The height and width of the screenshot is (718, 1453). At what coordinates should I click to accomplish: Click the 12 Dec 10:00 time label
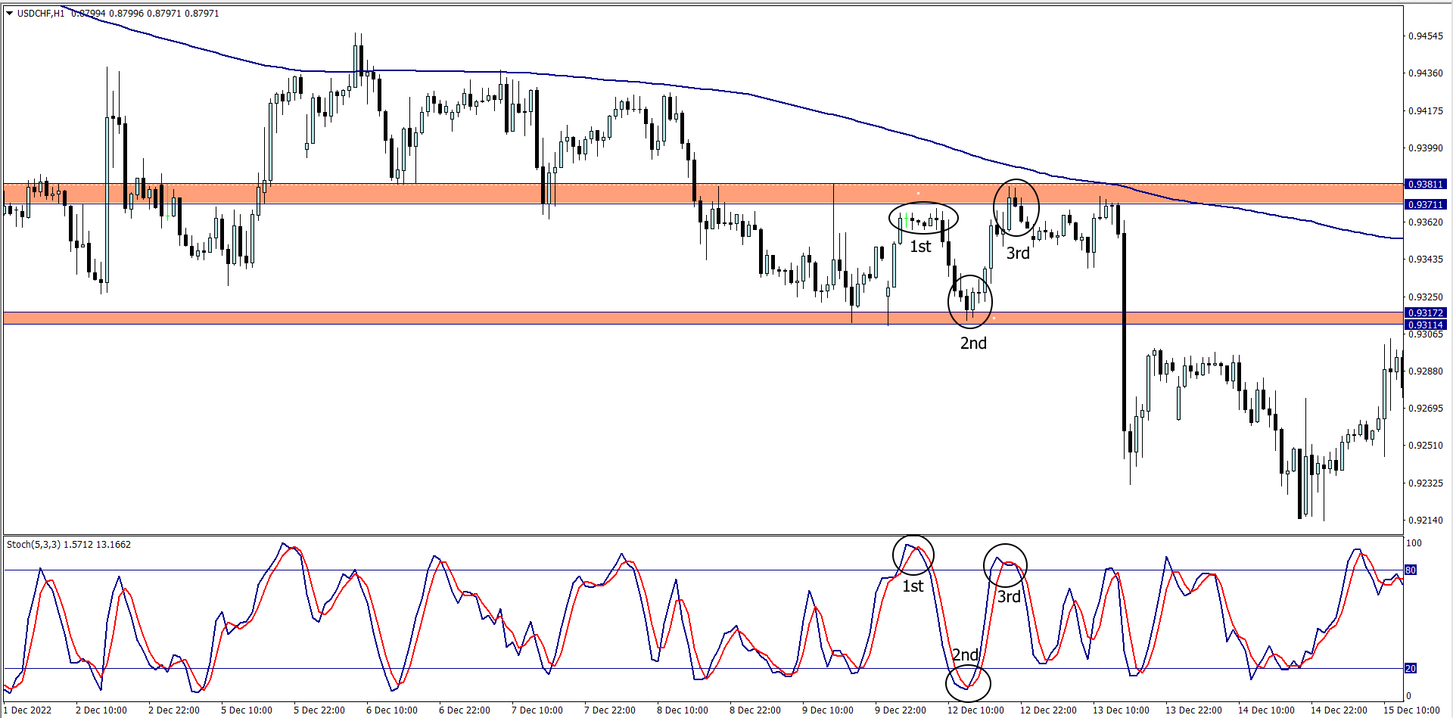click(x=976, y=710)
